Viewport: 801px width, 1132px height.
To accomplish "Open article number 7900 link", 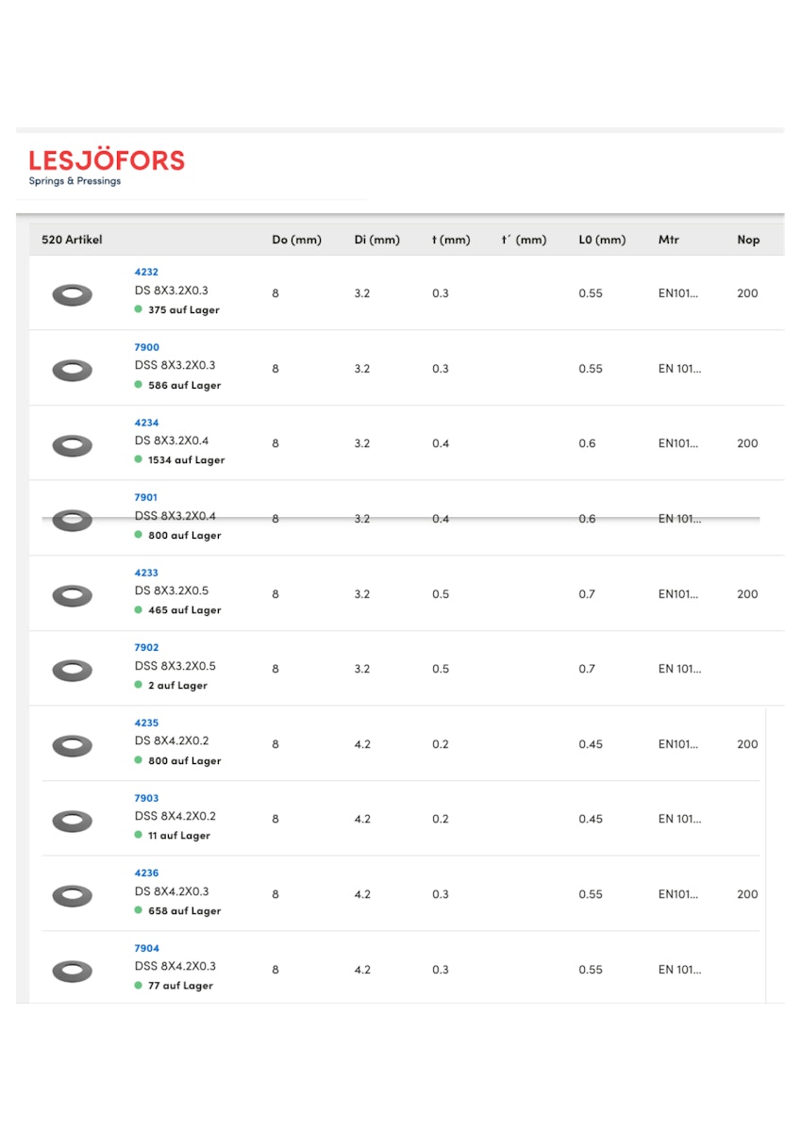I will pos(146,347).
